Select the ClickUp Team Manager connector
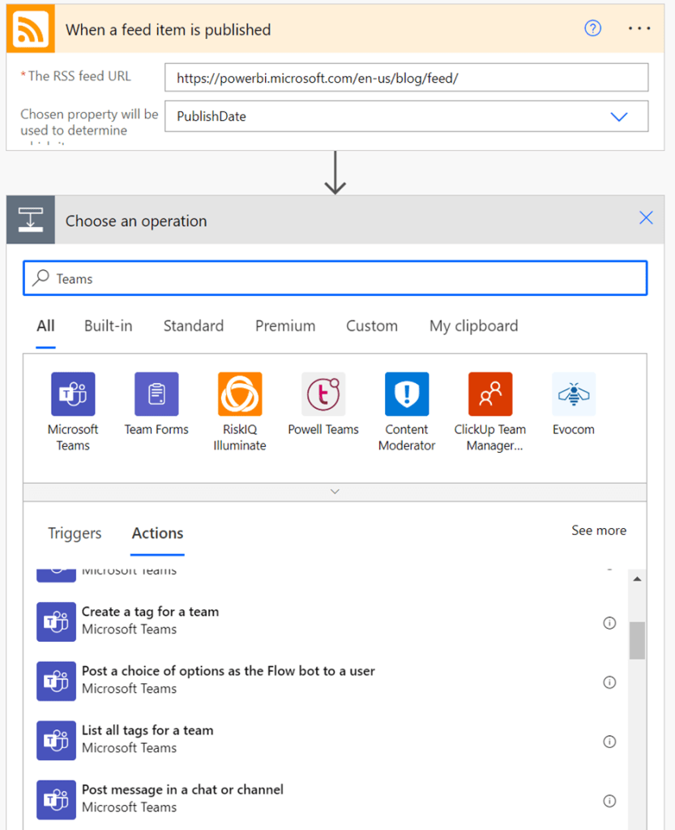 (x=490, y=393)
